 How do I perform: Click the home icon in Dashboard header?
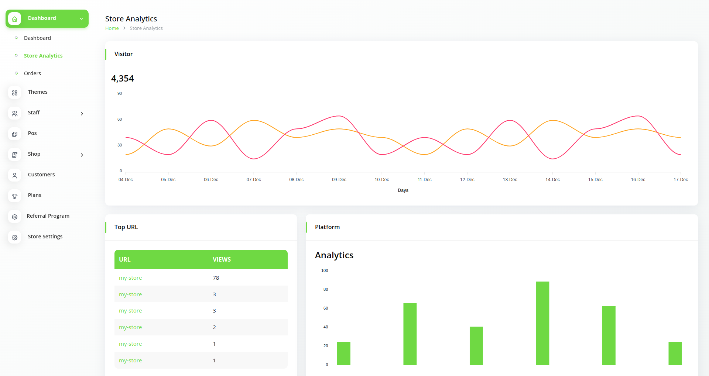[x=15, y=19]
